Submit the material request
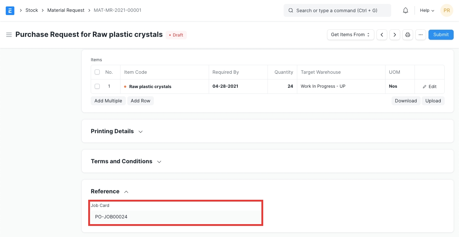This screenshot has width=459, height=237. (x=441, y=35)
